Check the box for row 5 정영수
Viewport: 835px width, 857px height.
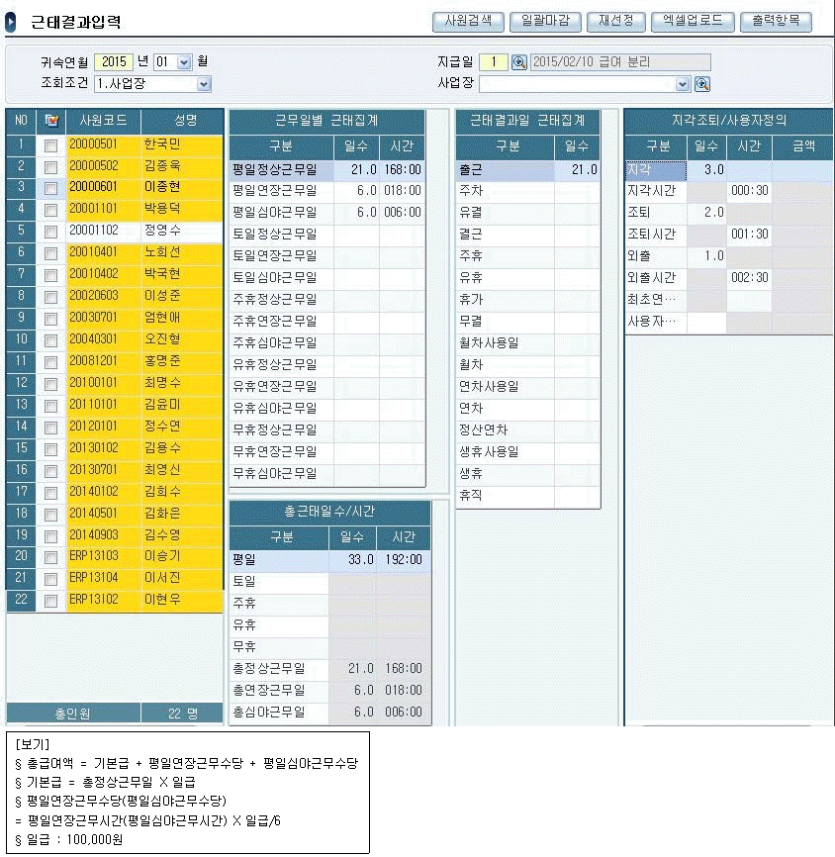tap(51, 231)
